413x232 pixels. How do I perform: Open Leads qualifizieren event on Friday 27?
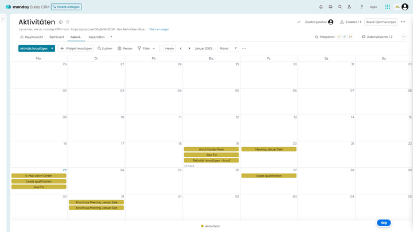click(269, 176)
